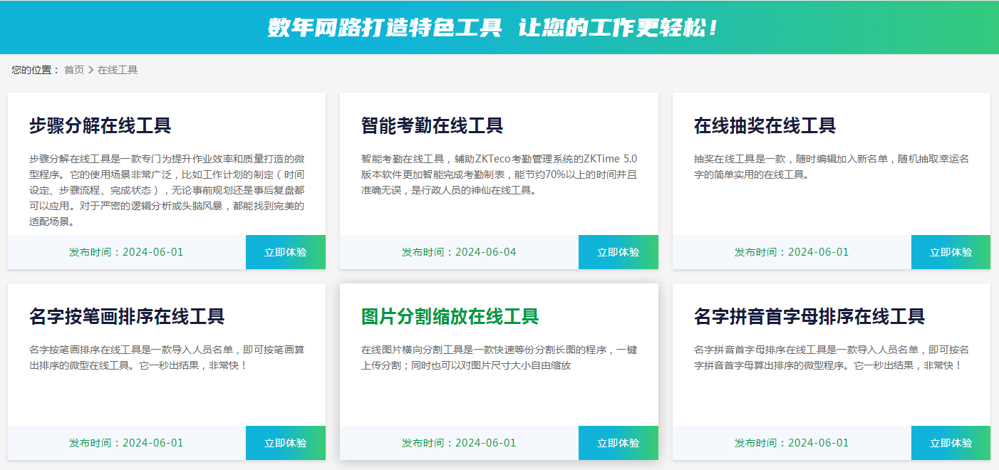Open the green 图片分割缩放在线工具 title

[x=449, y=318]
